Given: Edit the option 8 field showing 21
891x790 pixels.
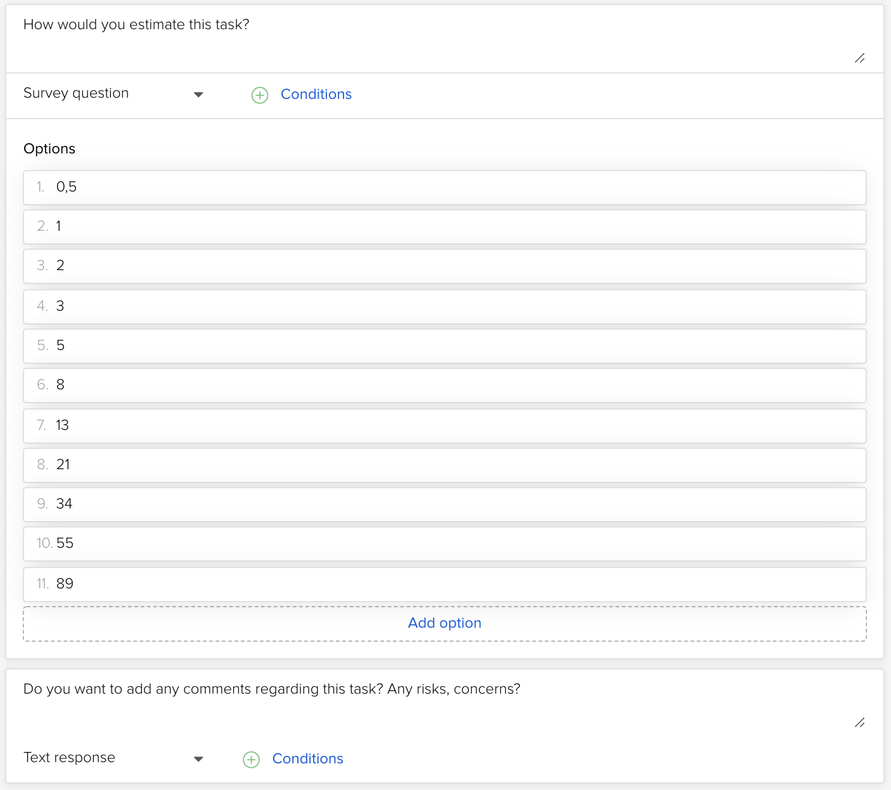Looking at the screenshot, I should pyautogui.click(x=444, y=465).
